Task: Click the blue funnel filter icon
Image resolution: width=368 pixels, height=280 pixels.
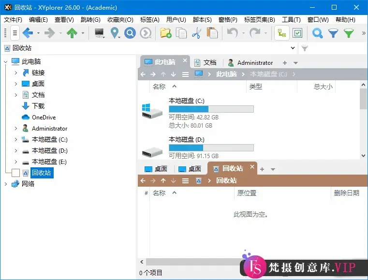Action: click(x=333, y=33)
